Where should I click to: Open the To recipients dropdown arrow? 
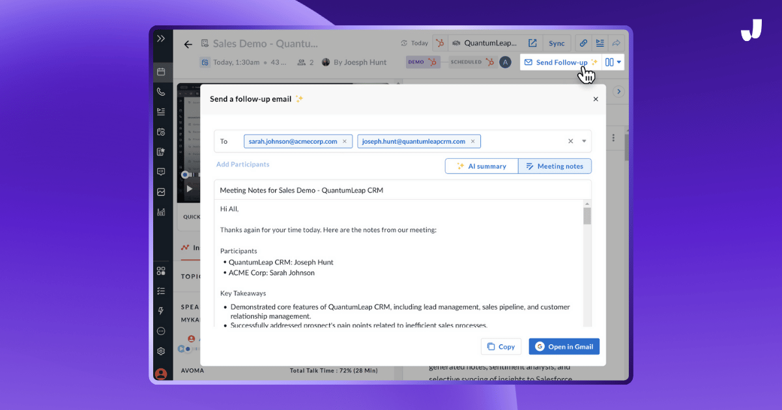point(584,141)
